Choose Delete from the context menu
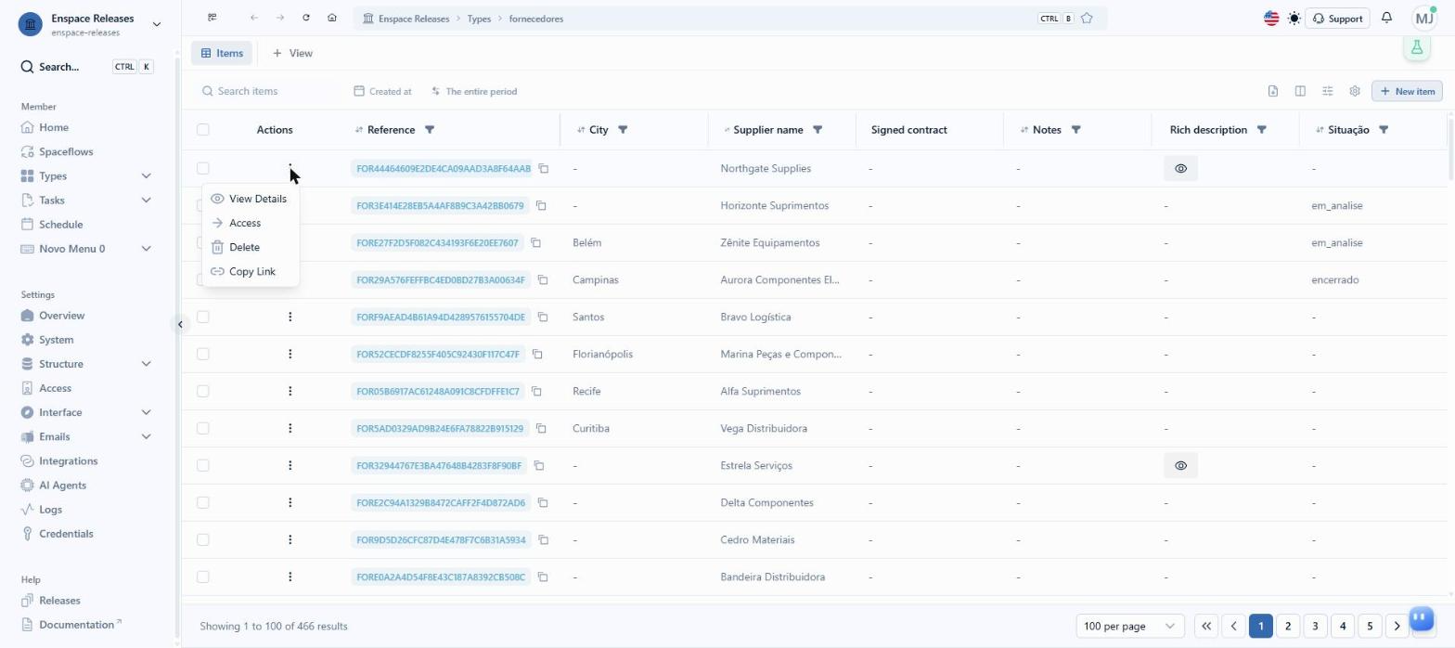 click(250, 247)
